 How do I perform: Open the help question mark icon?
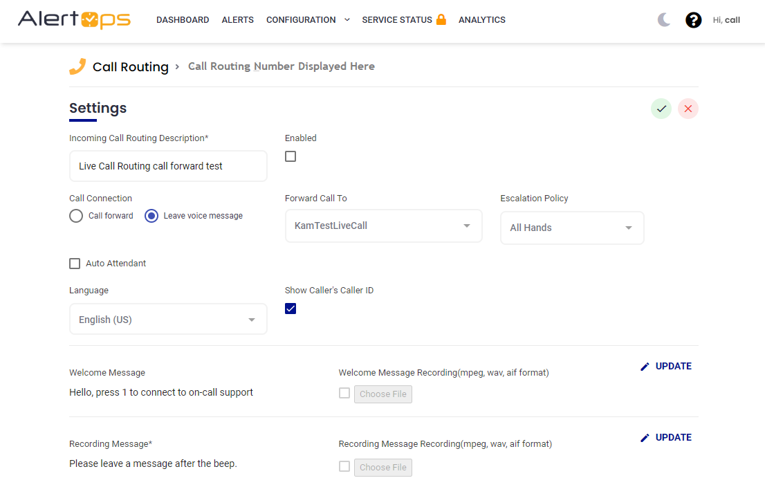pos(693,20)
